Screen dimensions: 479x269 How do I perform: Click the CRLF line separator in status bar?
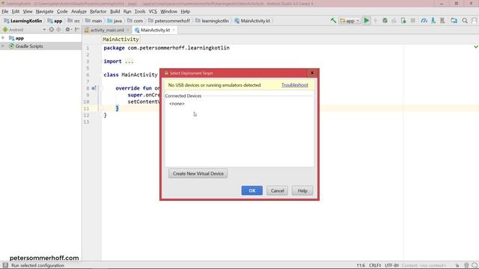375,265
